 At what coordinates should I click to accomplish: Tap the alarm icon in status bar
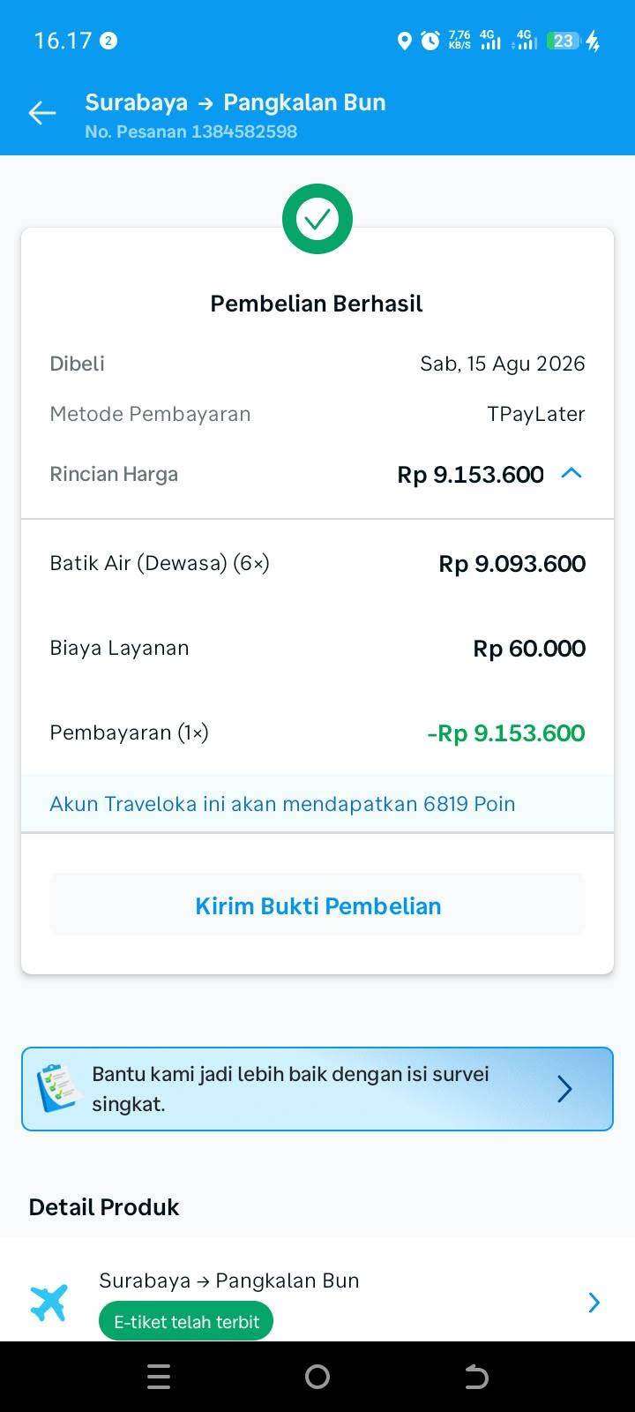(430, 41)
